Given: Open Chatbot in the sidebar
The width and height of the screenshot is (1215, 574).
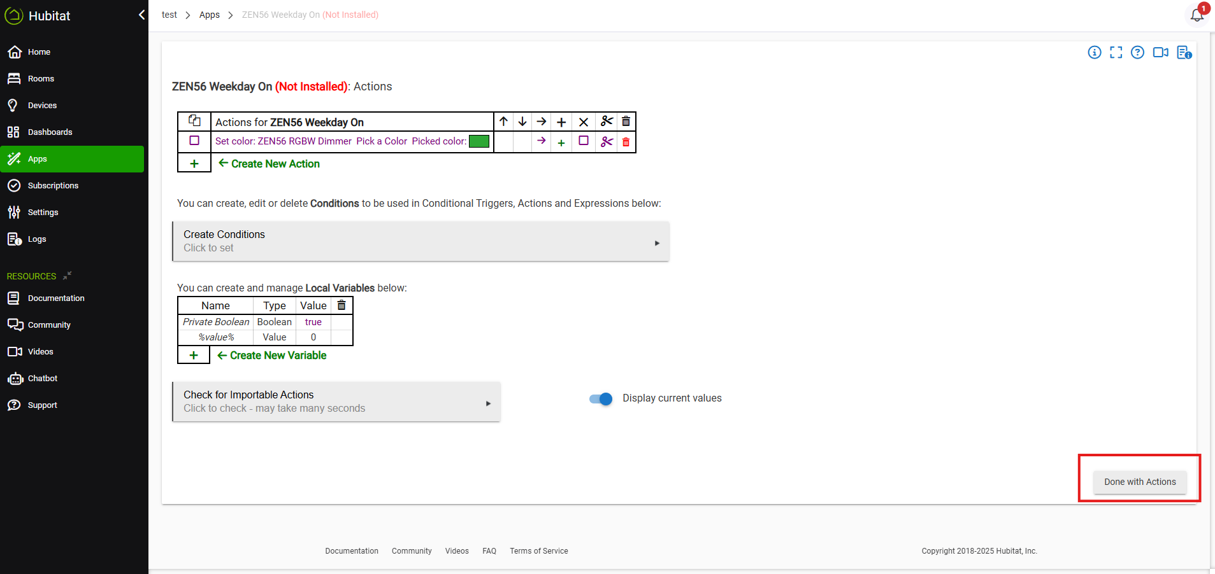Looking at the screenshot, I should coord(72,379).
